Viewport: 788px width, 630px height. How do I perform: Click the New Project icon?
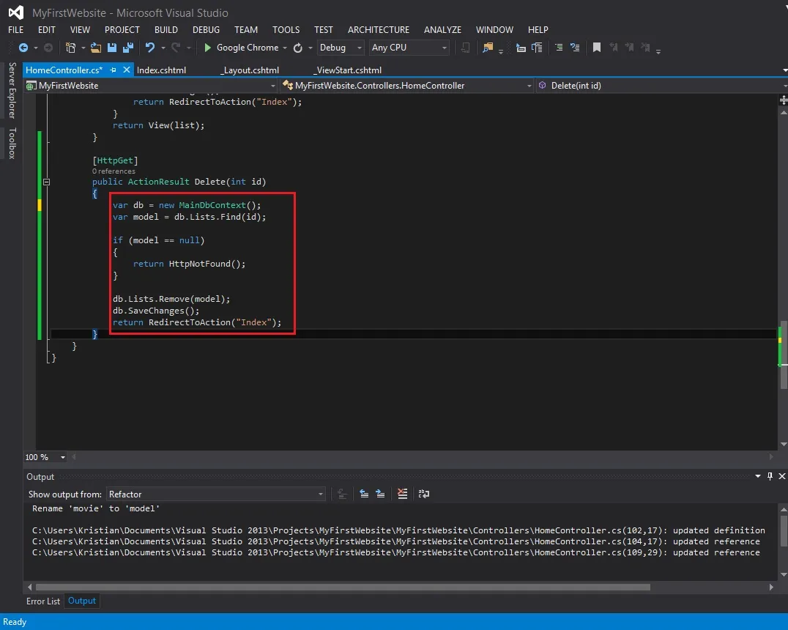[x=70, y=48]
